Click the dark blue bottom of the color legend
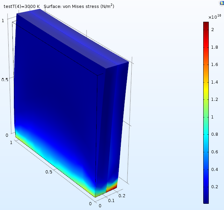 click(x=206, y=200)
